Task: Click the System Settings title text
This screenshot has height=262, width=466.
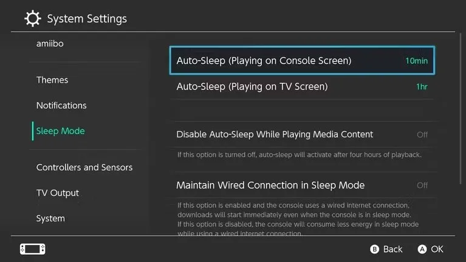Action: point(87,19)
